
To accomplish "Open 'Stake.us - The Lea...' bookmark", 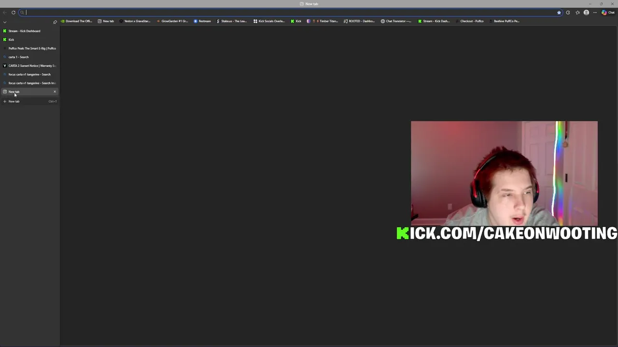I will tap(232, 21).
